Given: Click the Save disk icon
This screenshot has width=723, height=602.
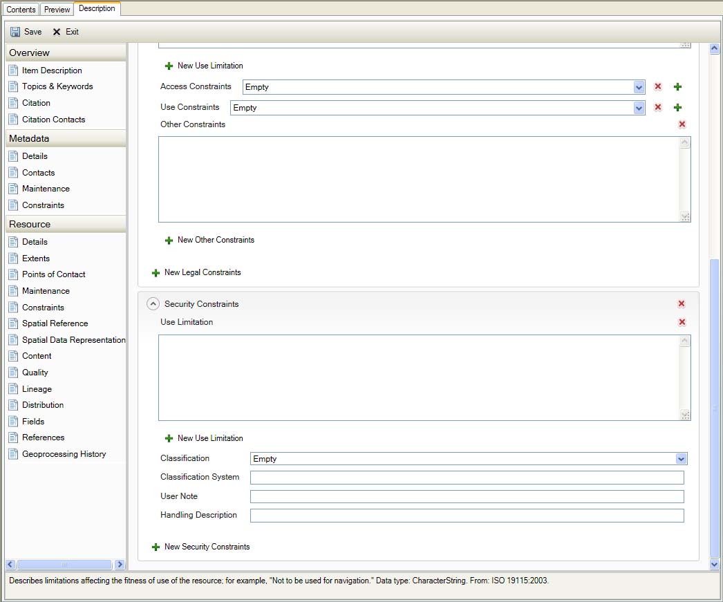Looking at the screenshot, I should tap(15, 32).
